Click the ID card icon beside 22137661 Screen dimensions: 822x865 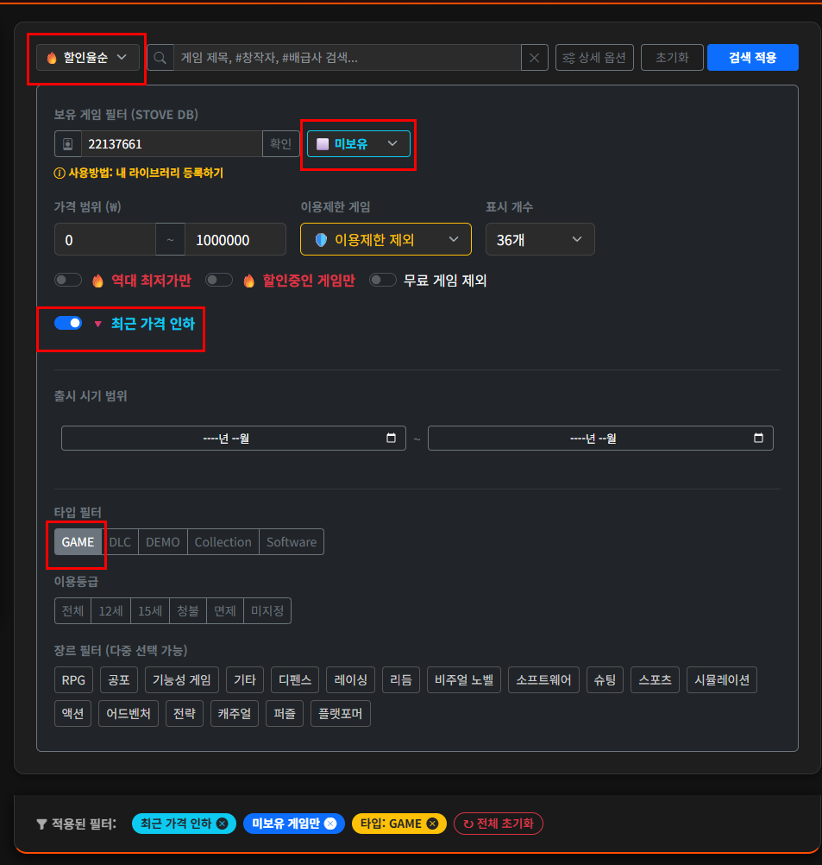[x=67, y=144]
